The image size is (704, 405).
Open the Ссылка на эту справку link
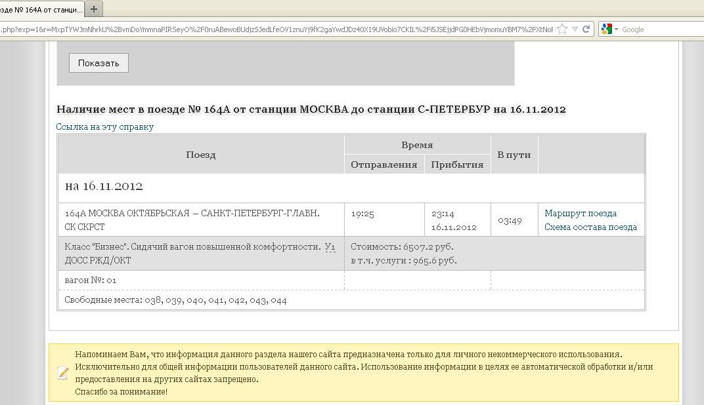[x=105, y=127]
